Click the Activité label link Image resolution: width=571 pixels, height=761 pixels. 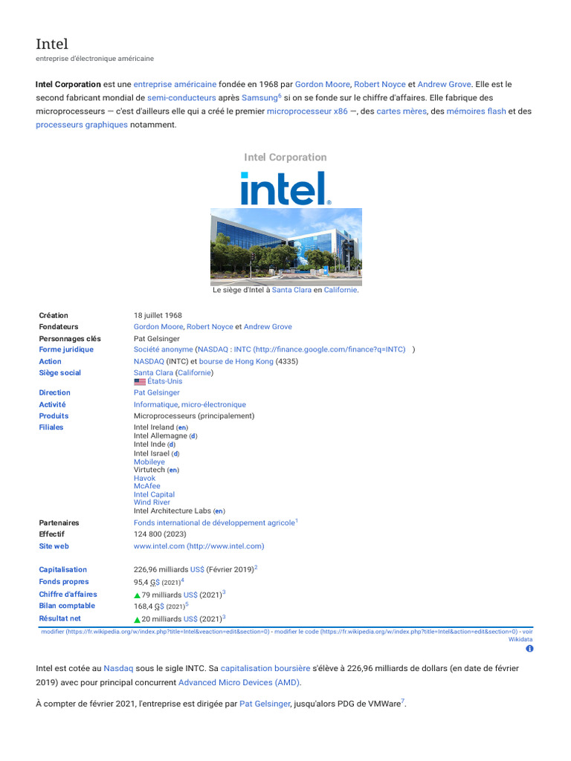[53, 405]
